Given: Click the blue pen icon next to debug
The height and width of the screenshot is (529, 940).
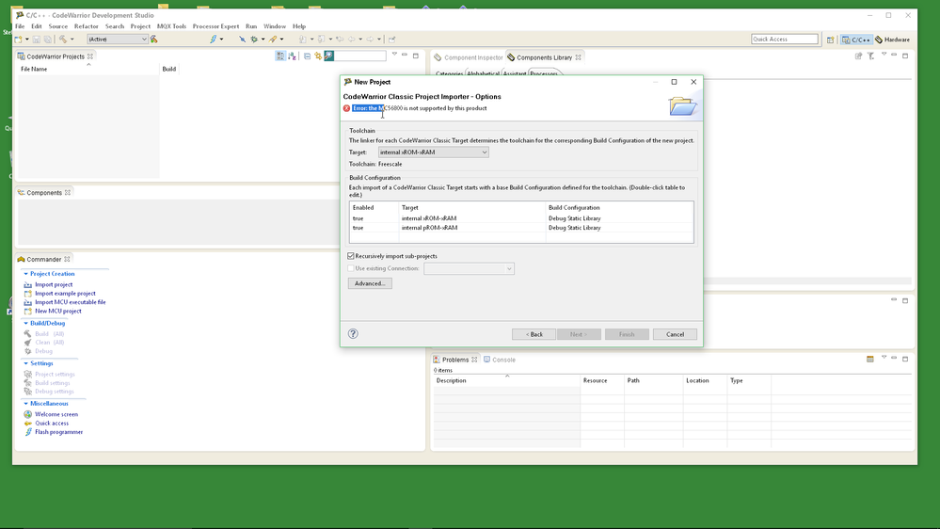Looking at the screenshot, I should tap(242, 39).
